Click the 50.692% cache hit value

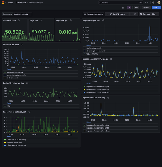15,32
